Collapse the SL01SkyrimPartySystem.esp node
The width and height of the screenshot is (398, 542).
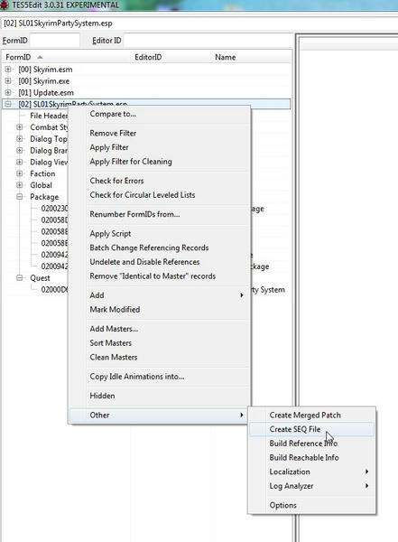click(8, 104)
